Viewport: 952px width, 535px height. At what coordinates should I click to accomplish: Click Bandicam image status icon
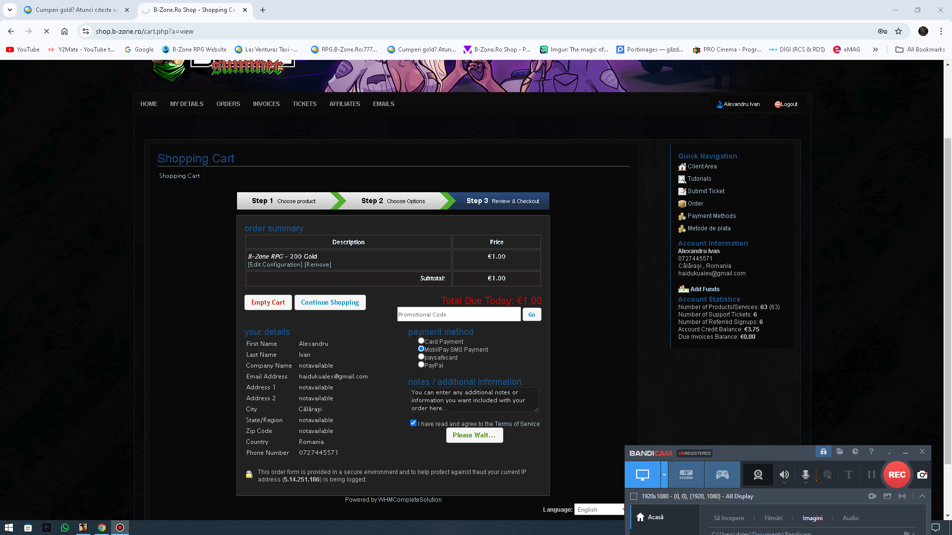click(887, 496)
